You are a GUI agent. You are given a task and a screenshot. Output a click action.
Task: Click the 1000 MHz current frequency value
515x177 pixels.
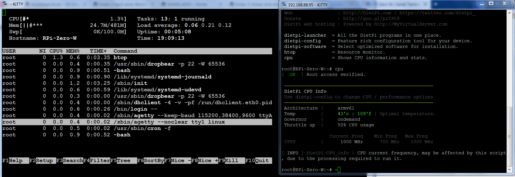tap(351, 142)
